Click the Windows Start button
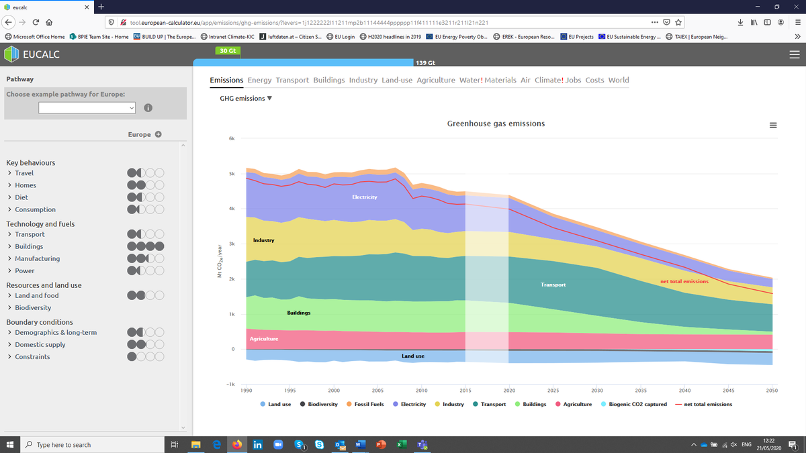This screenshot has width=806, height=453. [x=11, y=445]
